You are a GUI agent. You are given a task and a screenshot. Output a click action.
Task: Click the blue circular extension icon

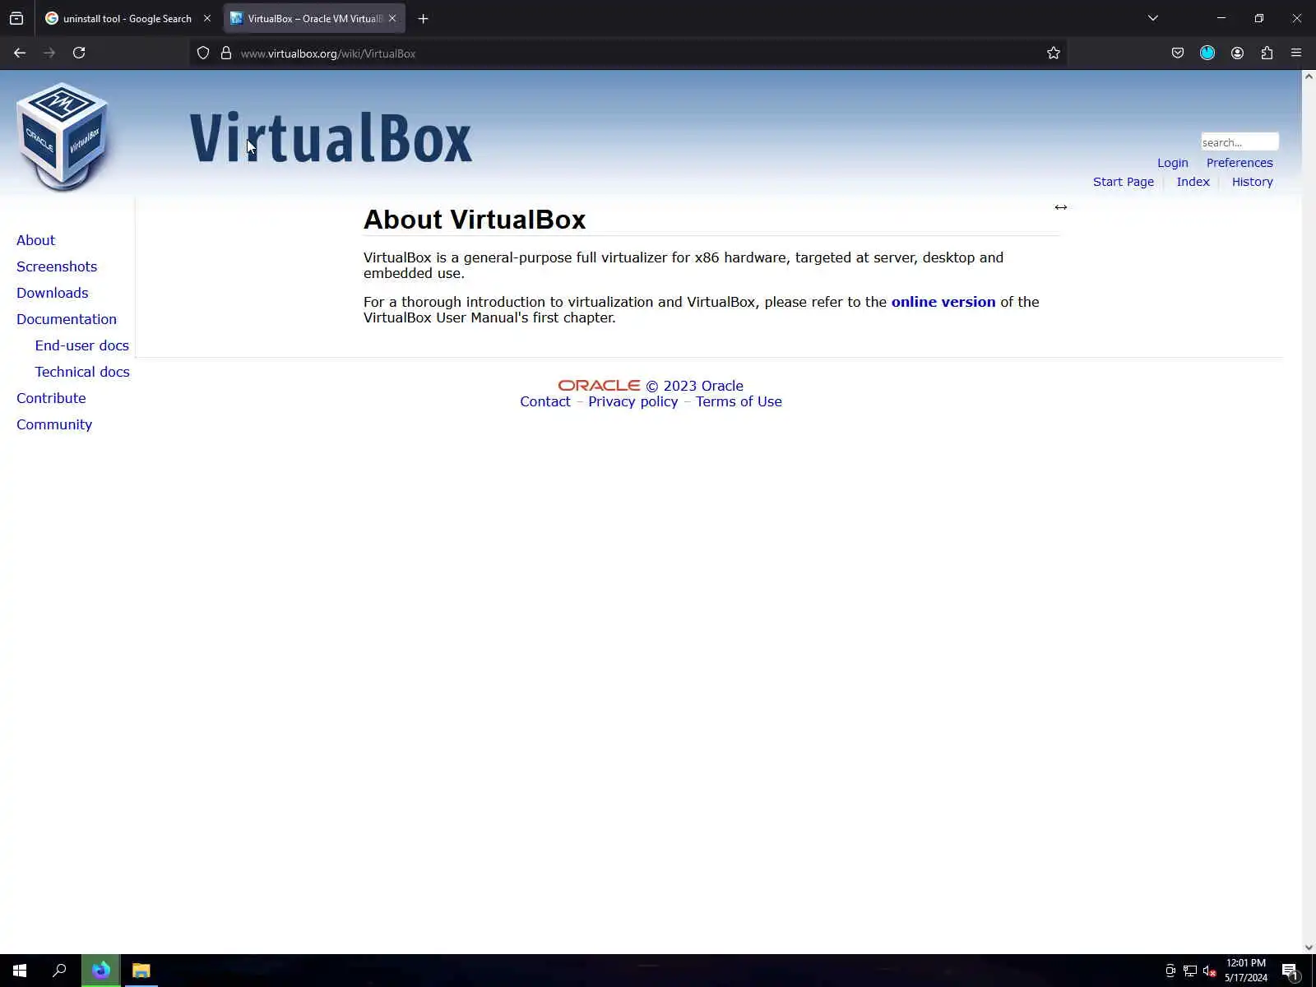(1207, 53)
